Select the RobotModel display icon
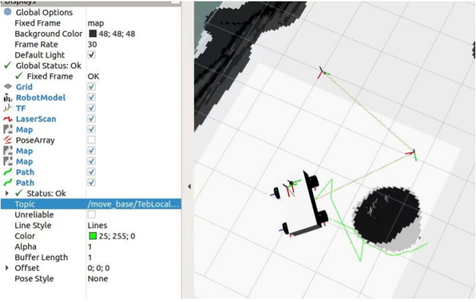 click(x=8, y=98)
